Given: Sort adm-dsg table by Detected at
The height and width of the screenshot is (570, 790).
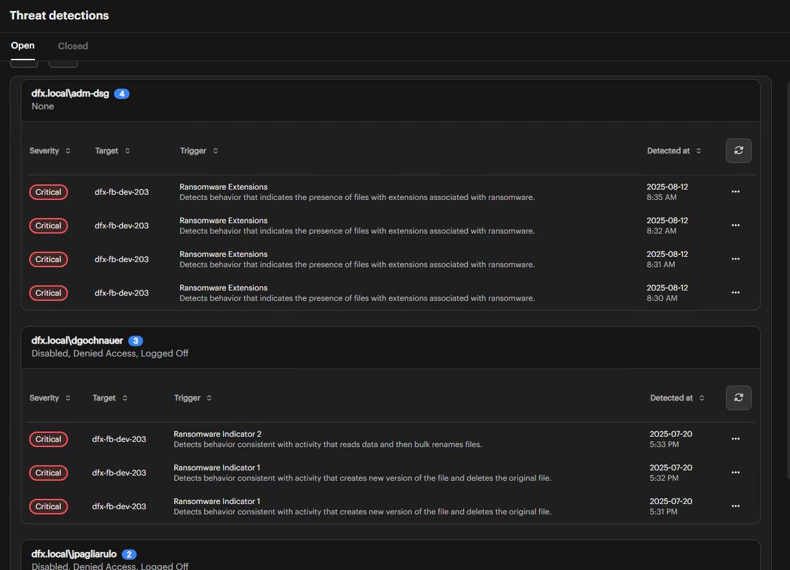Looking at the screenshot, I should click(x=674, y=151).
